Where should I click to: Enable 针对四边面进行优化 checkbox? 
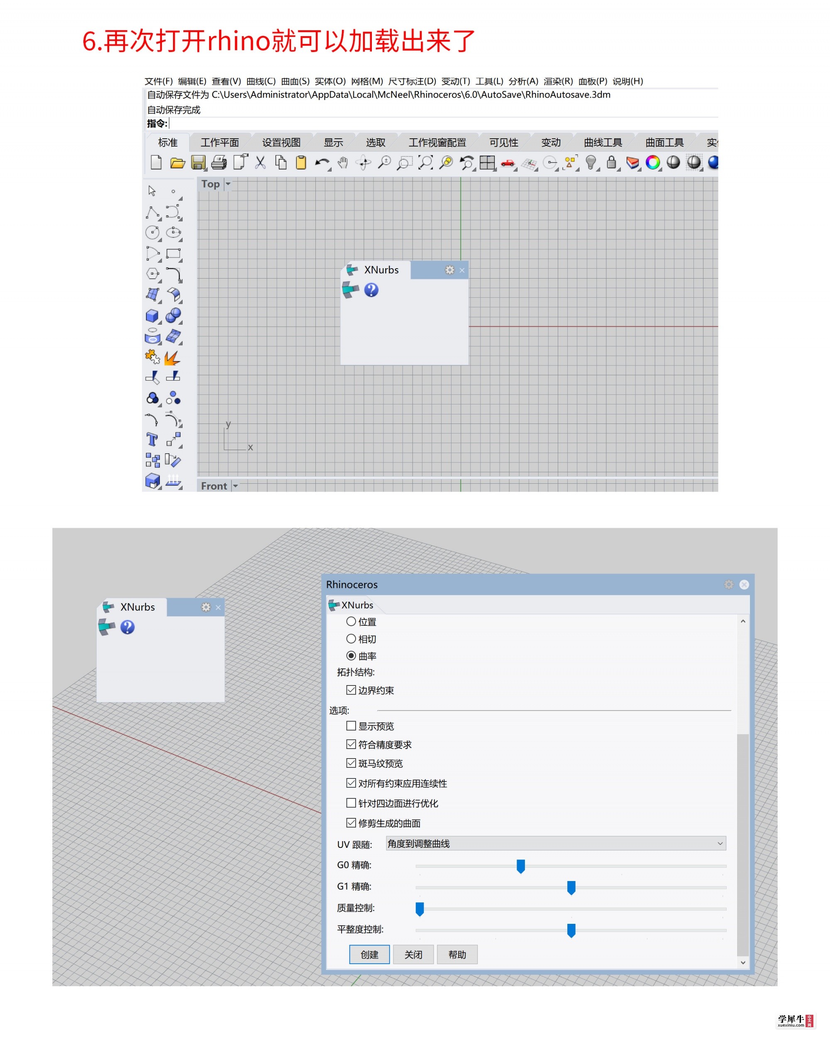coord(351,803)
